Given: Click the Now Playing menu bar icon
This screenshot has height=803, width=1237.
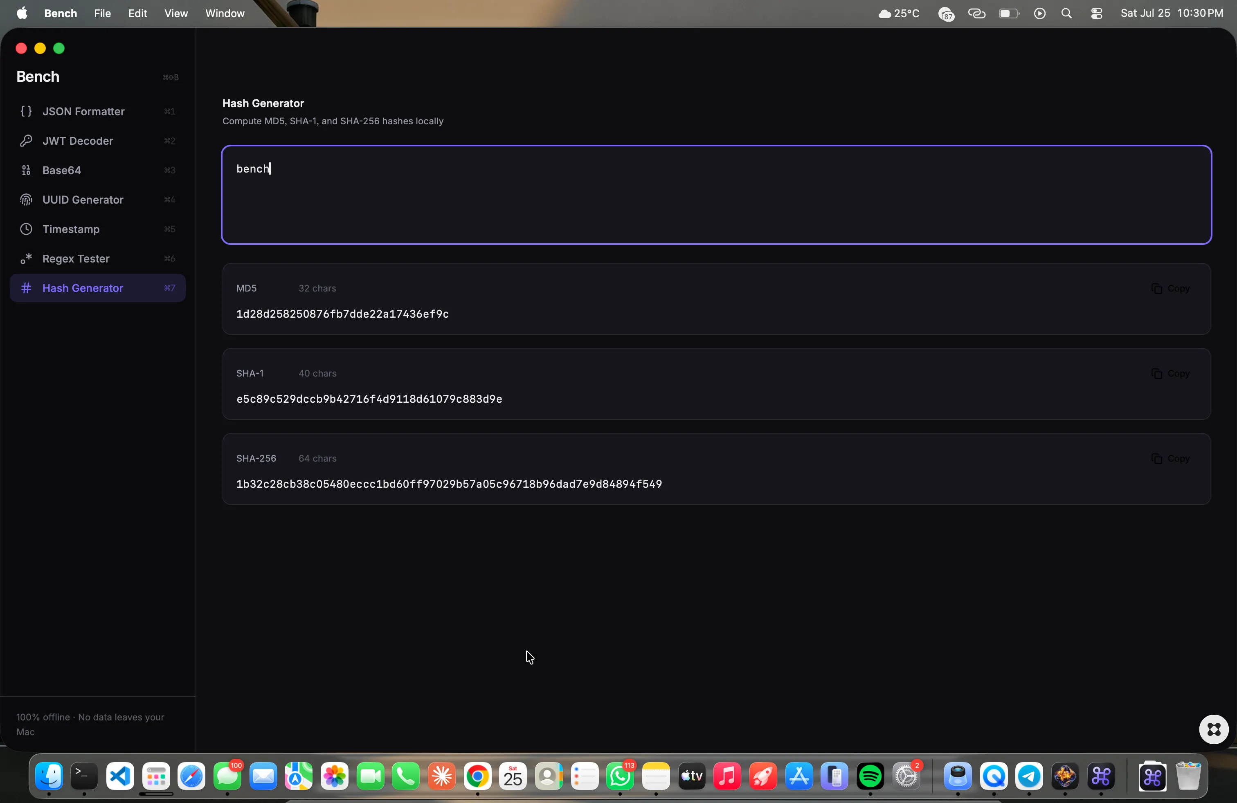Looking at the screenshot, I should coord(1039,13).
